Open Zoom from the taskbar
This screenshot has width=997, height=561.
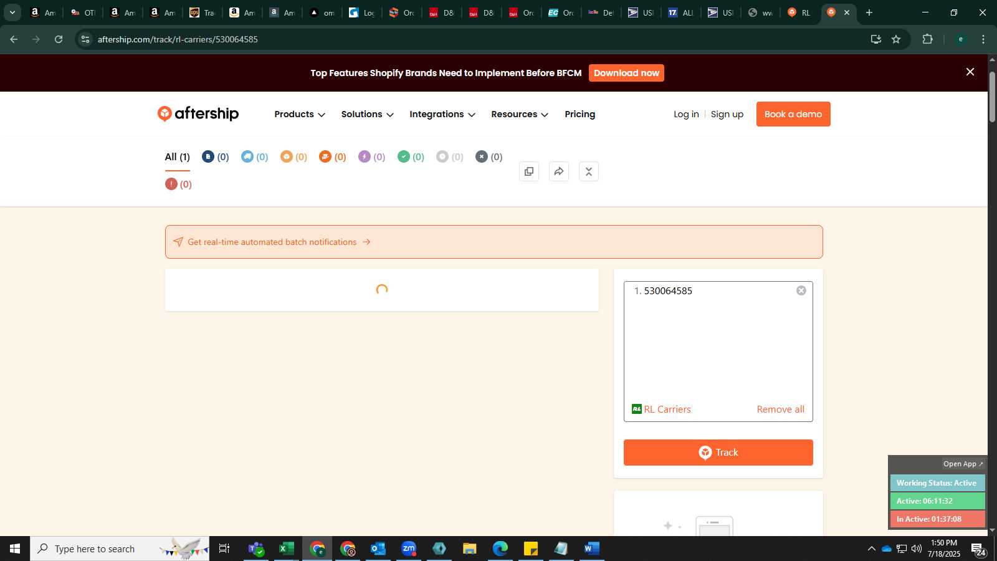point(409,549)
